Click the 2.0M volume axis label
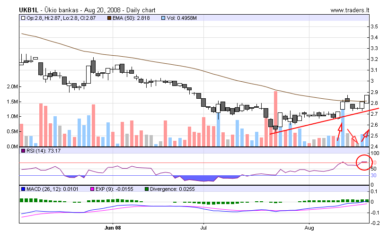 pyautogui.click(x=12, y=86)
